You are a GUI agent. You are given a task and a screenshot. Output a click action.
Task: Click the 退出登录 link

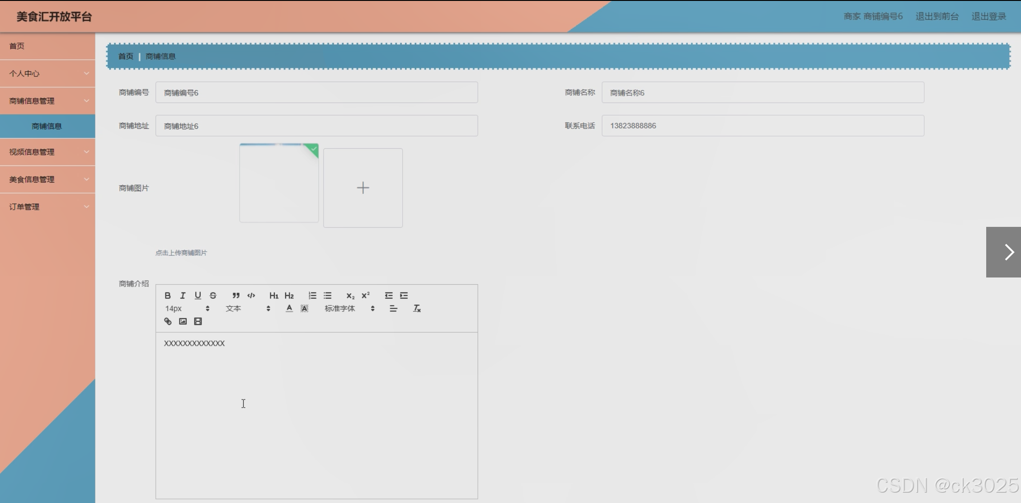988,16
